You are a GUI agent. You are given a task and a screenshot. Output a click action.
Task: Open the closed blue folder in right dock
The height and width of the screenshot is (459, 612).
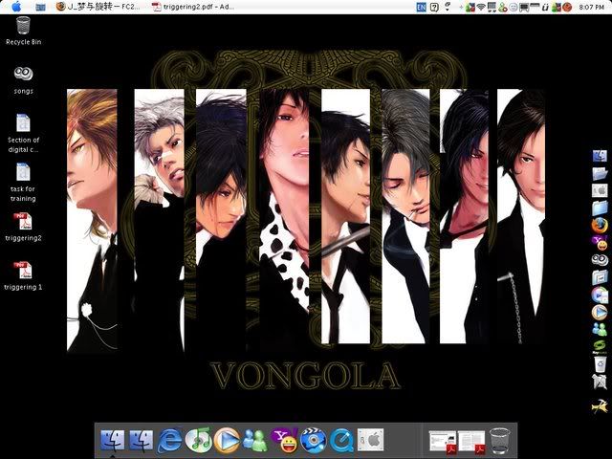point(600,208)
